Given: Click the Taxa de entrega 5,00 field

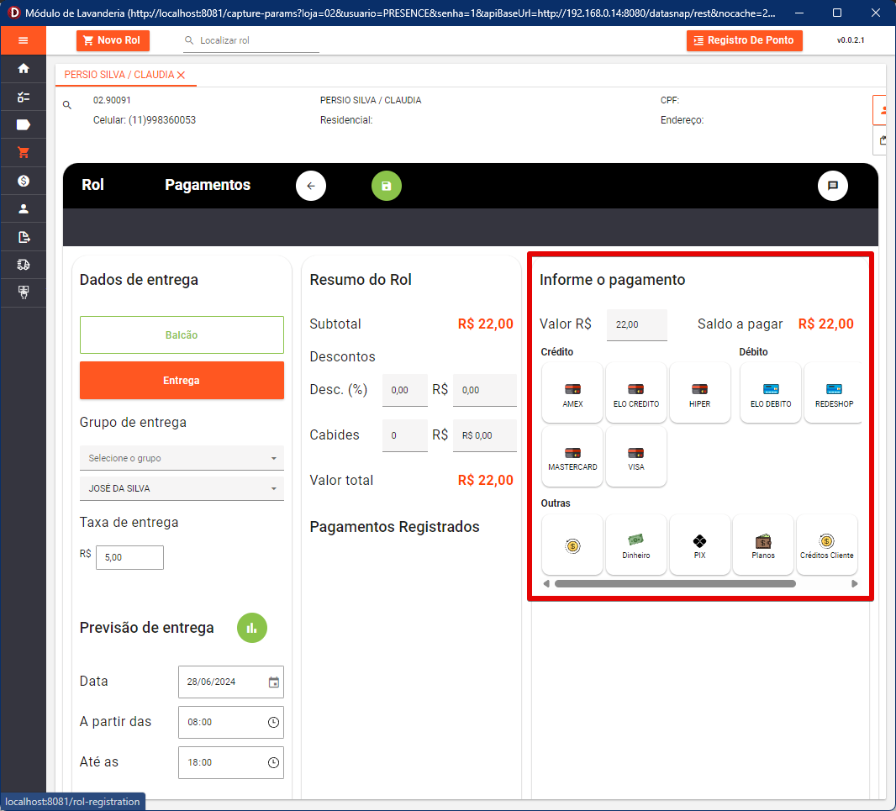Looking at the screenshot, I should click(129, 557).
